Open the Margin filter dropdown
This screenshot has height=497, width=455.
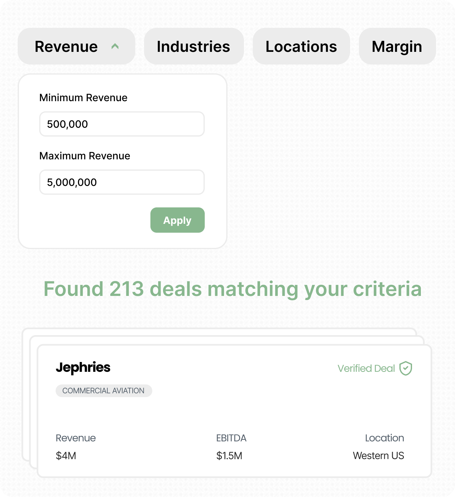[397, 46]
